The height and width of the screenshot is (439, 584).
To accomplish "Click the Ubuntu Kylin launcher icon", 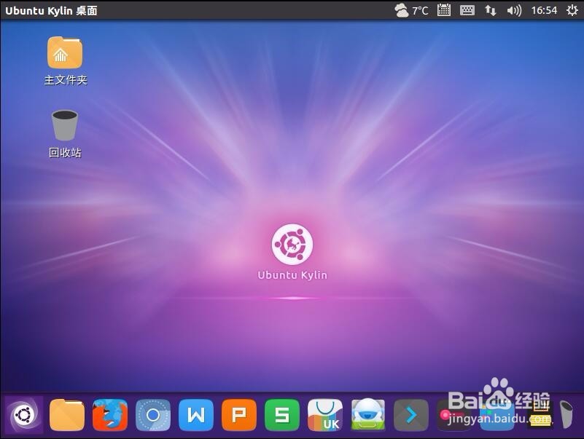I will tap(24, 414).
